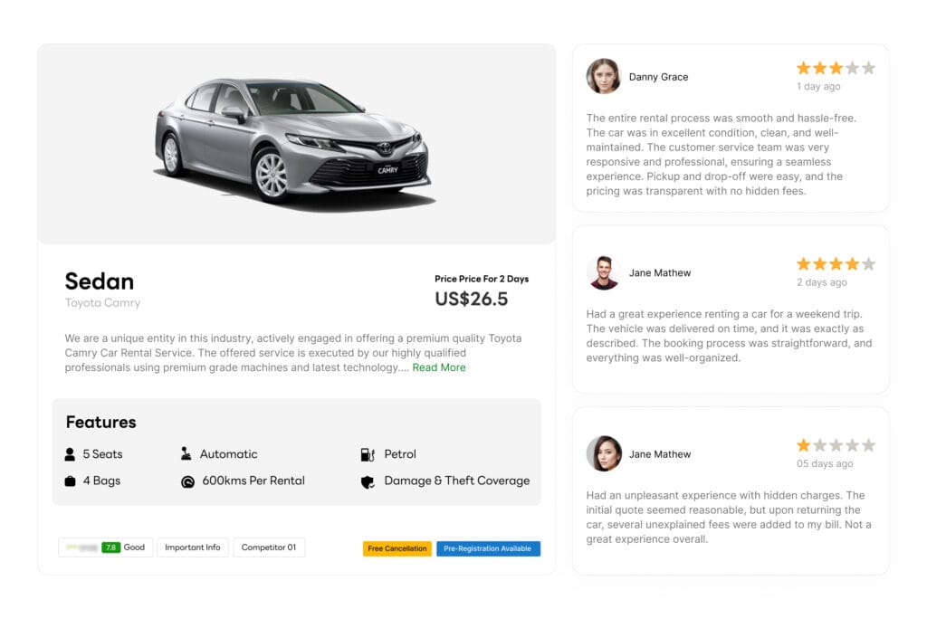
Task: Click the avatar on the 05 days ago review
Action: click(604, 453)
